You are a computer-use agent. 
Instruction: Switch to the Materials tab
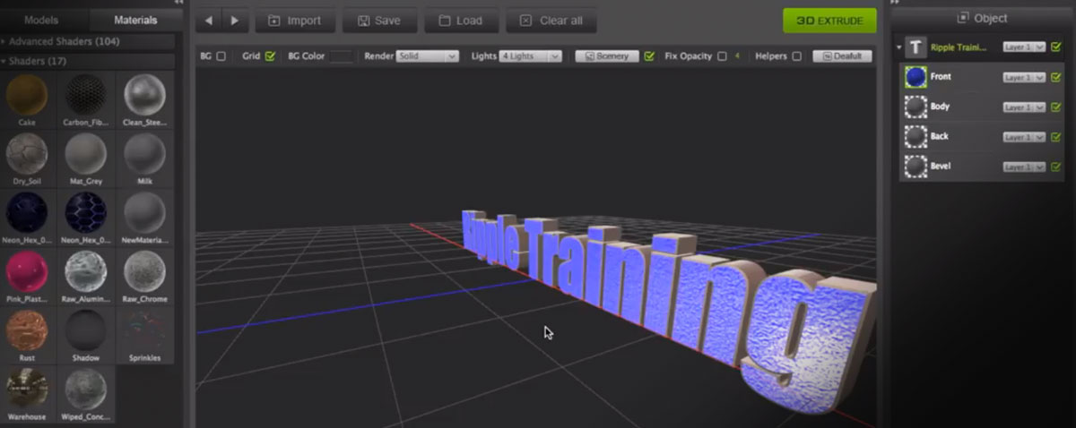point(135,19)
